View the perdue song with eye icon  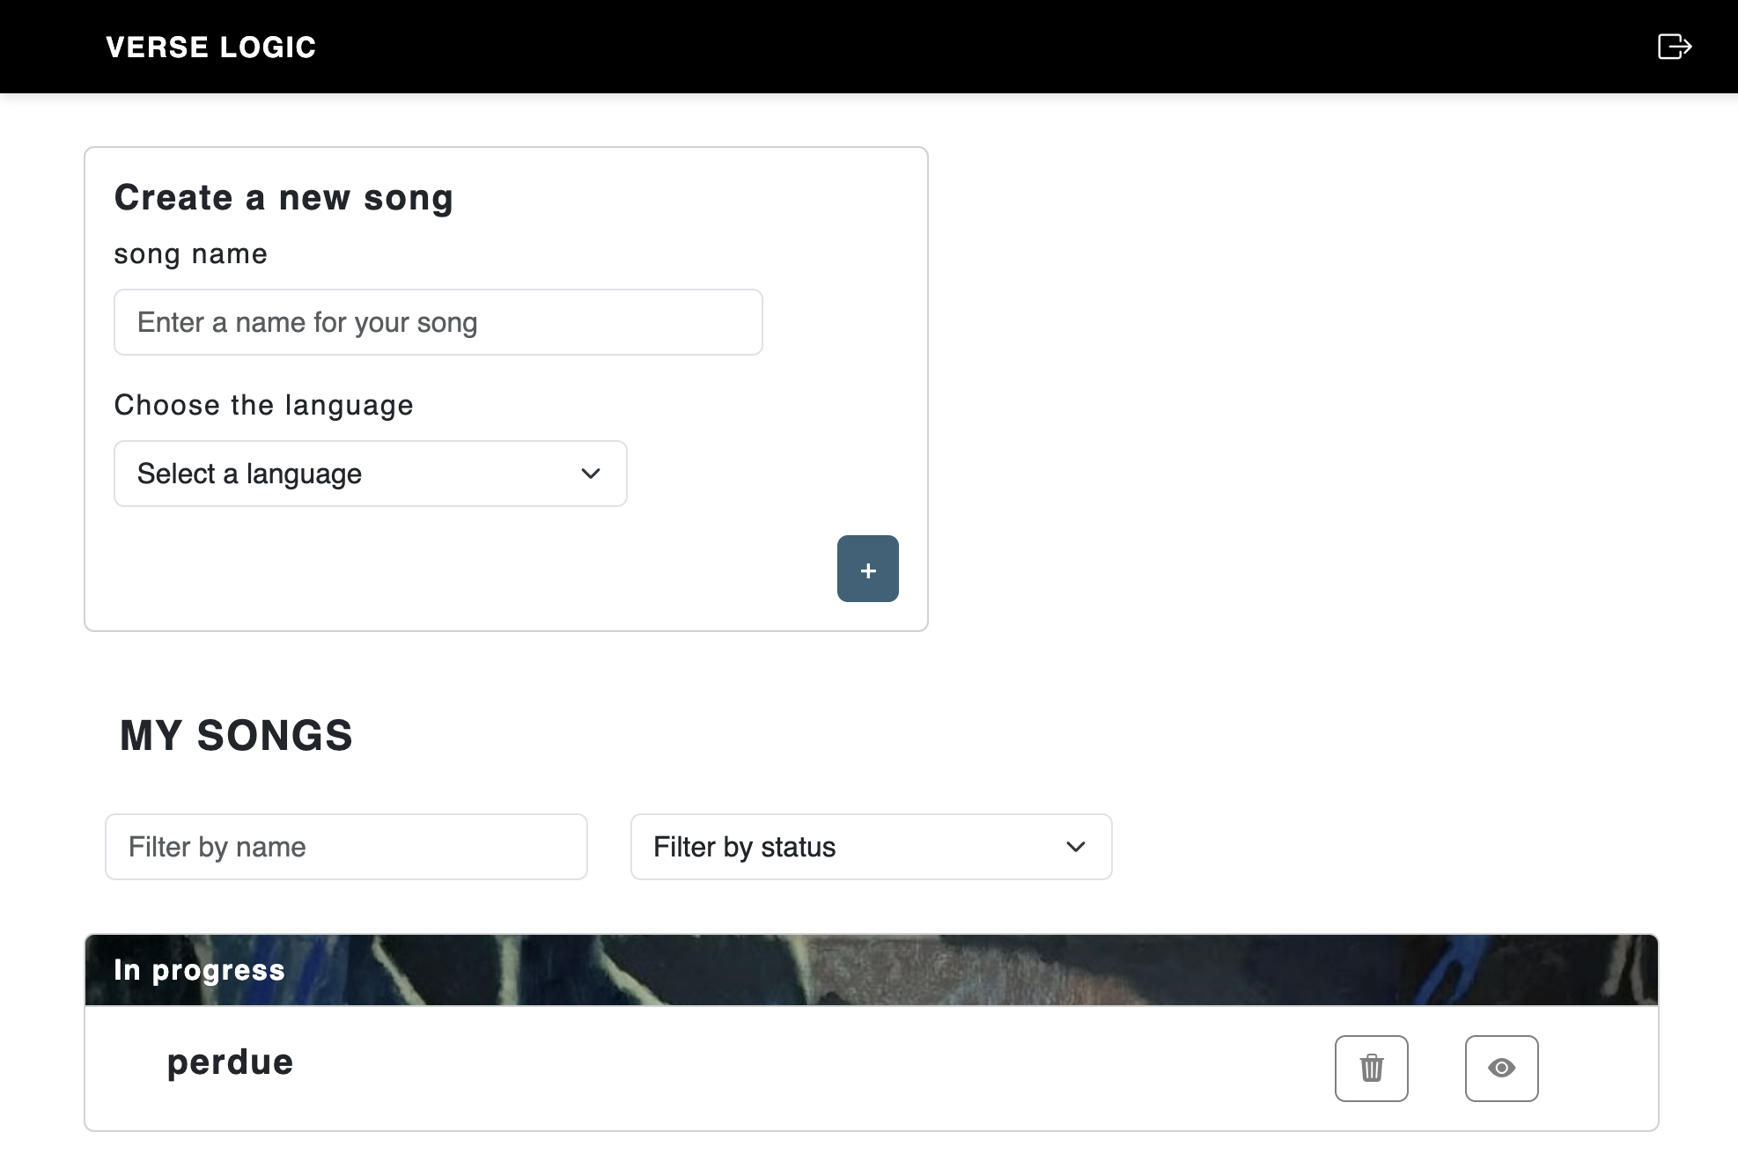point(1501,1068)
